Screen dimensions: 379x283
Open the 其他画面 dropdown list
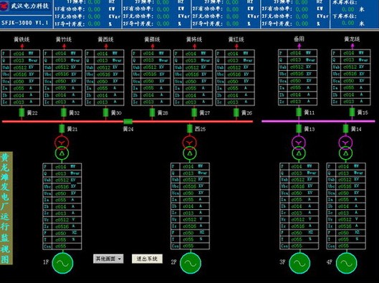[108, 259]
